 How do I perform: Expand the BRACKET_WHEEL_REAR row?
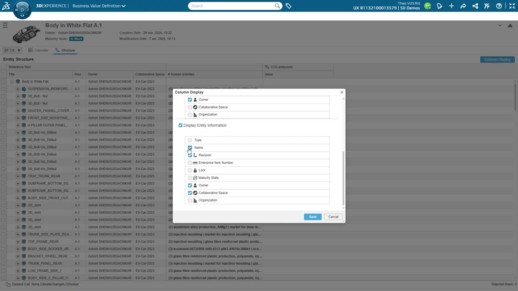18,256
